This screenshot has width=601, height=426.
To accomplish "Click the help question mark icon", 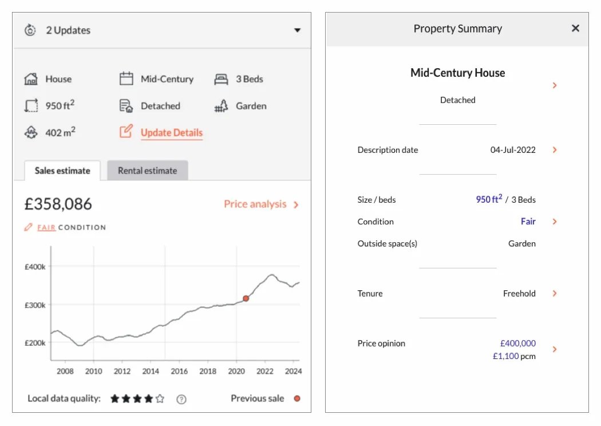I will (x=181, y=399).
